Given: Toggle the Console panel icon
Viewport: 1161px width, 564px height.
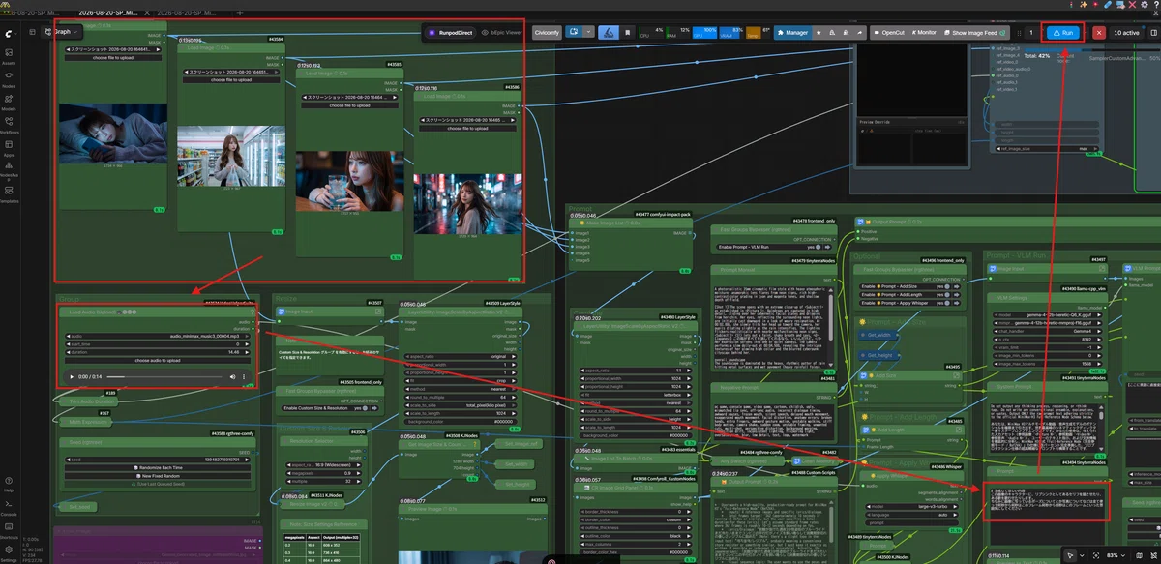Looking at the screenshot, I should click(x=9, y=504).
